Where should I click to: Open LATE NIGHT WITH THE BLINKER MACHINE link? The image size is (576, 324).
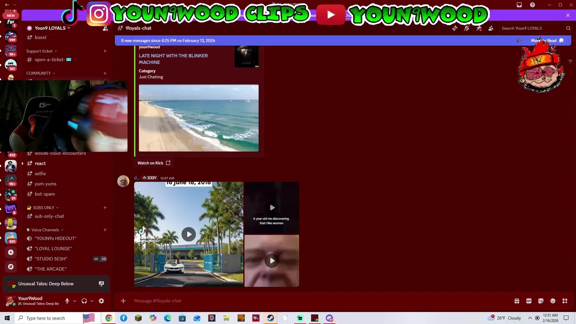[173, 59]
